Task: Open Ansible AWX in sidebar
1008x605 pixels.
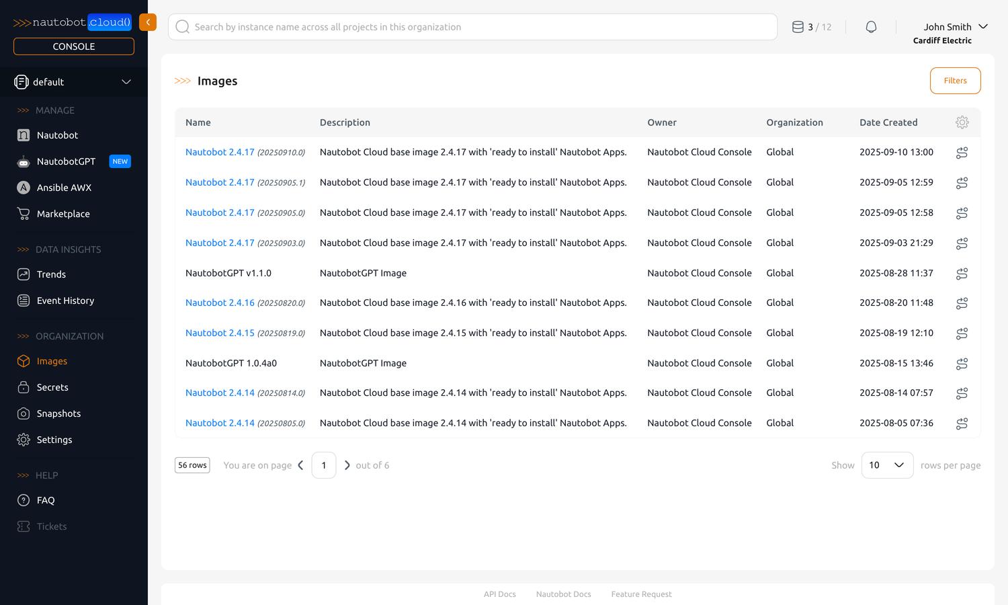Action: point(64,188)
